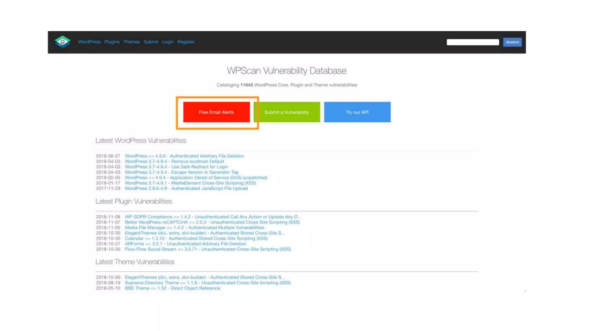The image size is (589, 331).
Task: Open Media File Manager vulnerability link
Action: pyautogui.click(x=194, y=228)
